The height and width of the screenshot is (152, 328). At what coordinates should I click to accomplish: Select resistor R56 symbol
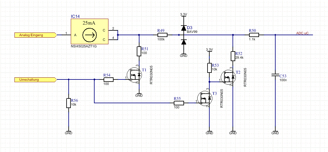(68, 103)
